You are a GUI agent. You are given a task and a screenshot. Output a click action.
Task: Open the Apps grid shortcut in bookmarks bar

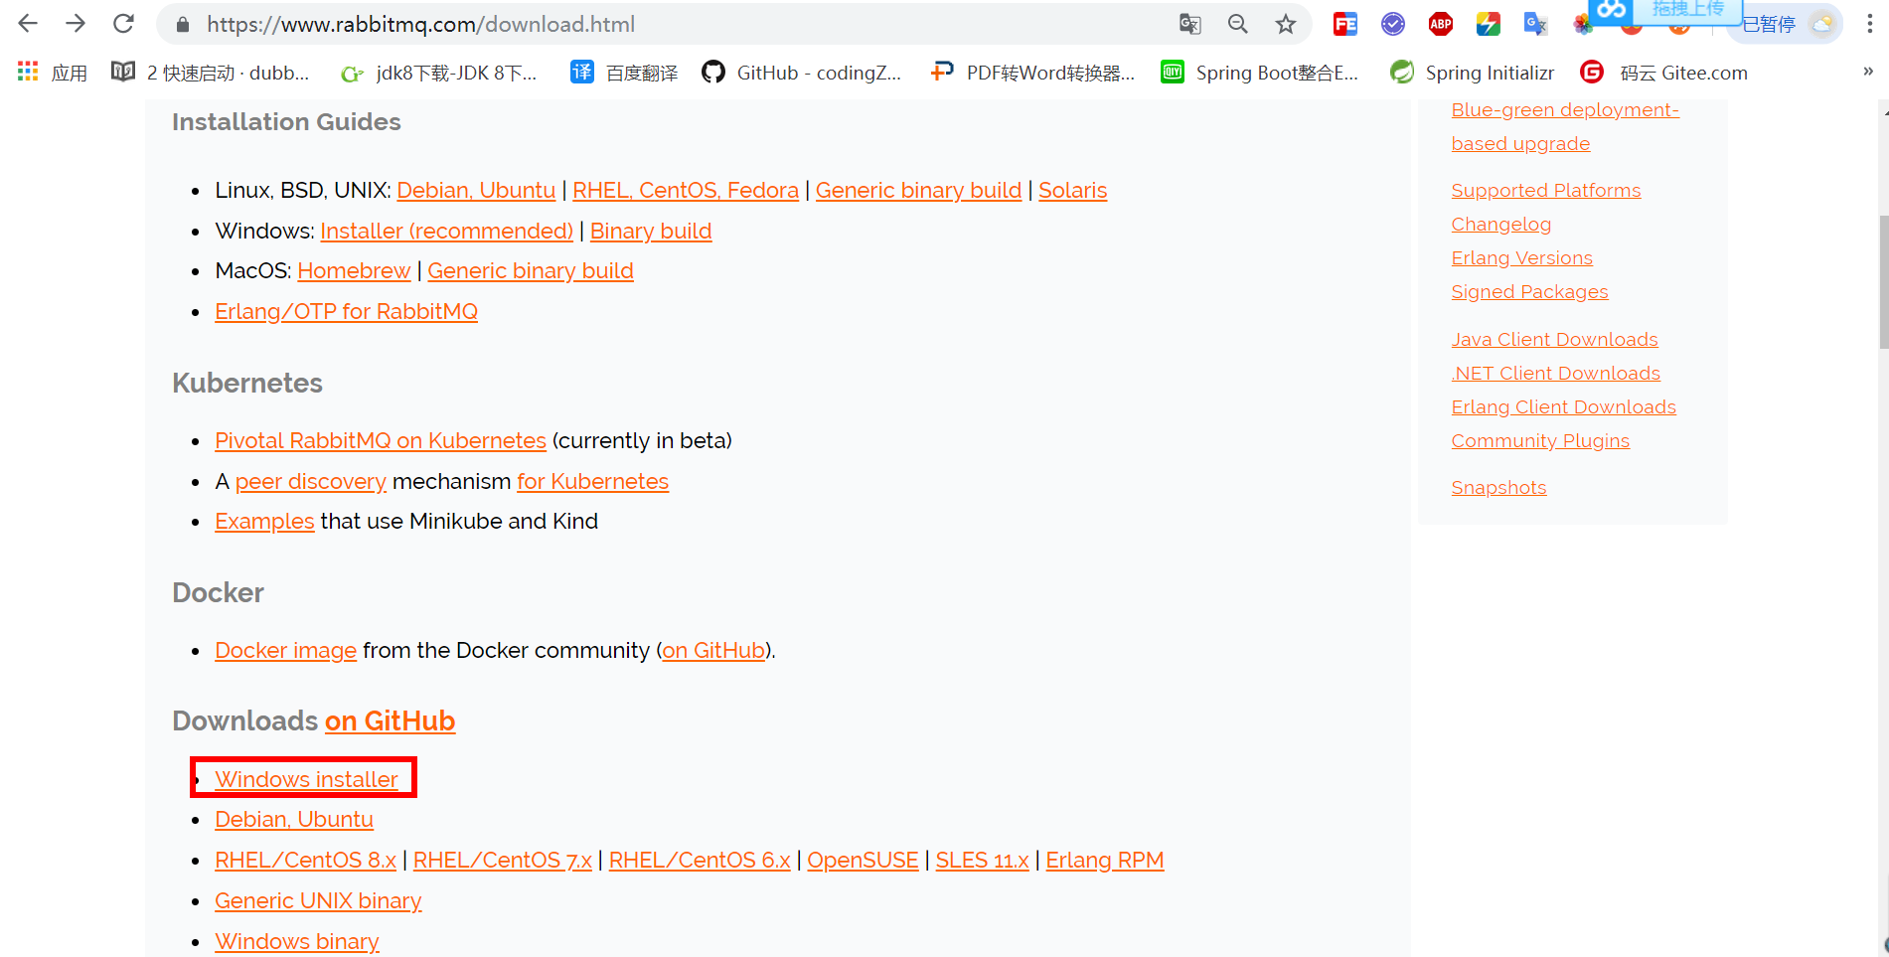click(53, 73)
